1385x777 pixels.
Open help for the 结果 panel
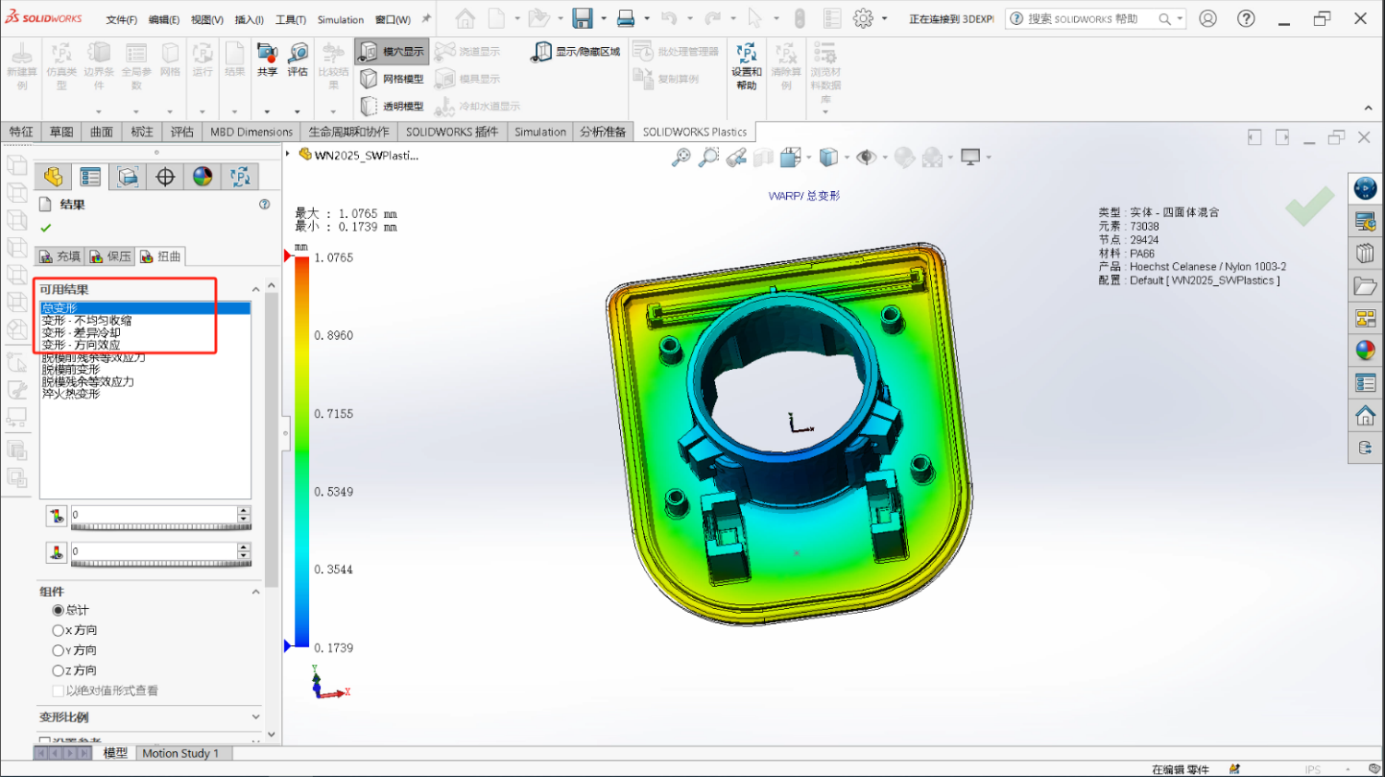[265, 204]
